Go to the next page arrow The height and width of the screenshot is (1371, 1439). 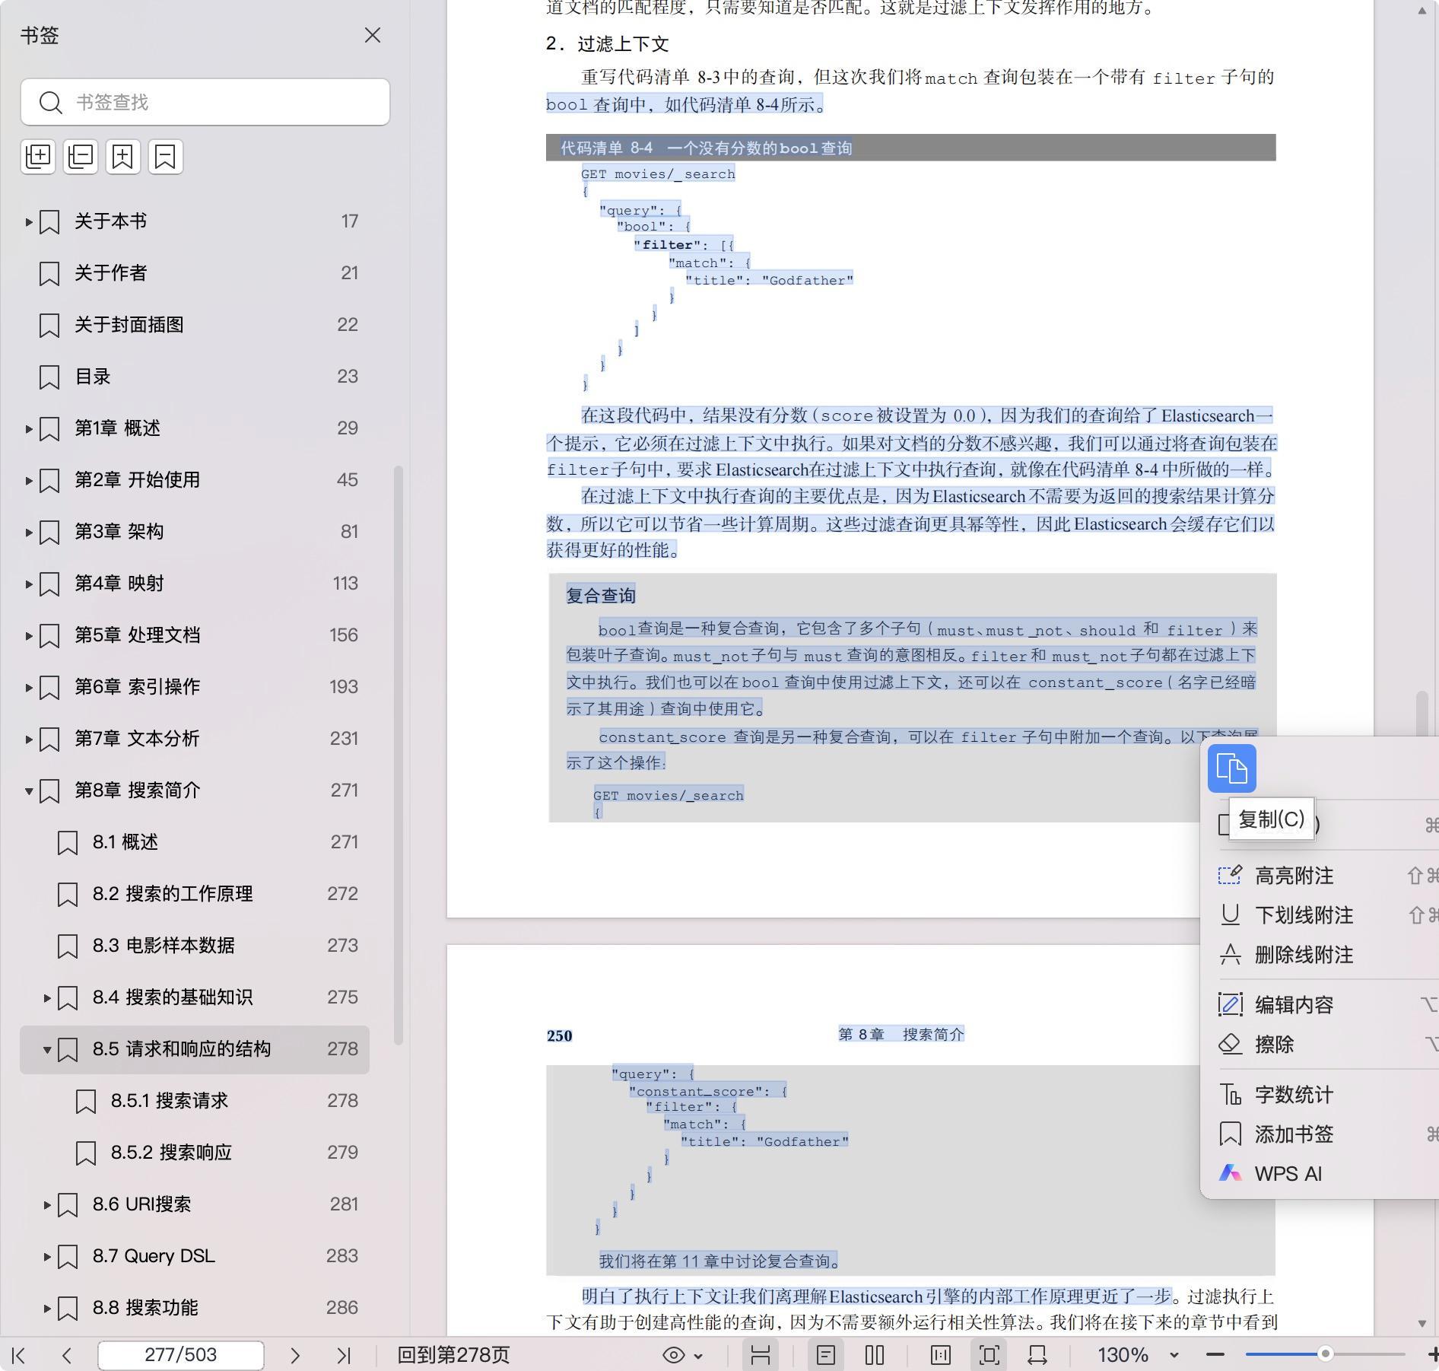point(295,1355)
